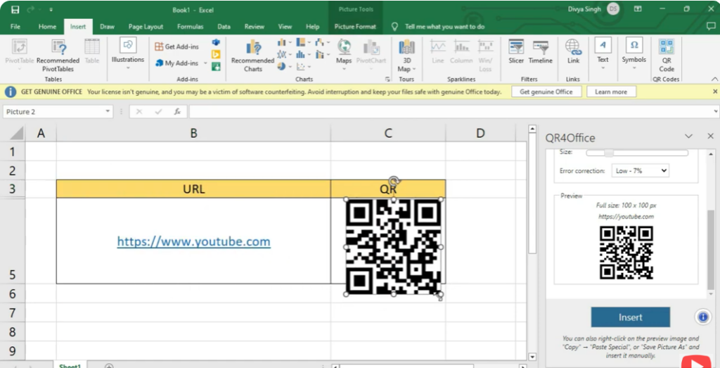Insert a pie or doughnut chart
The width and height of the screenshot is (720, 368).
(284, 67)
